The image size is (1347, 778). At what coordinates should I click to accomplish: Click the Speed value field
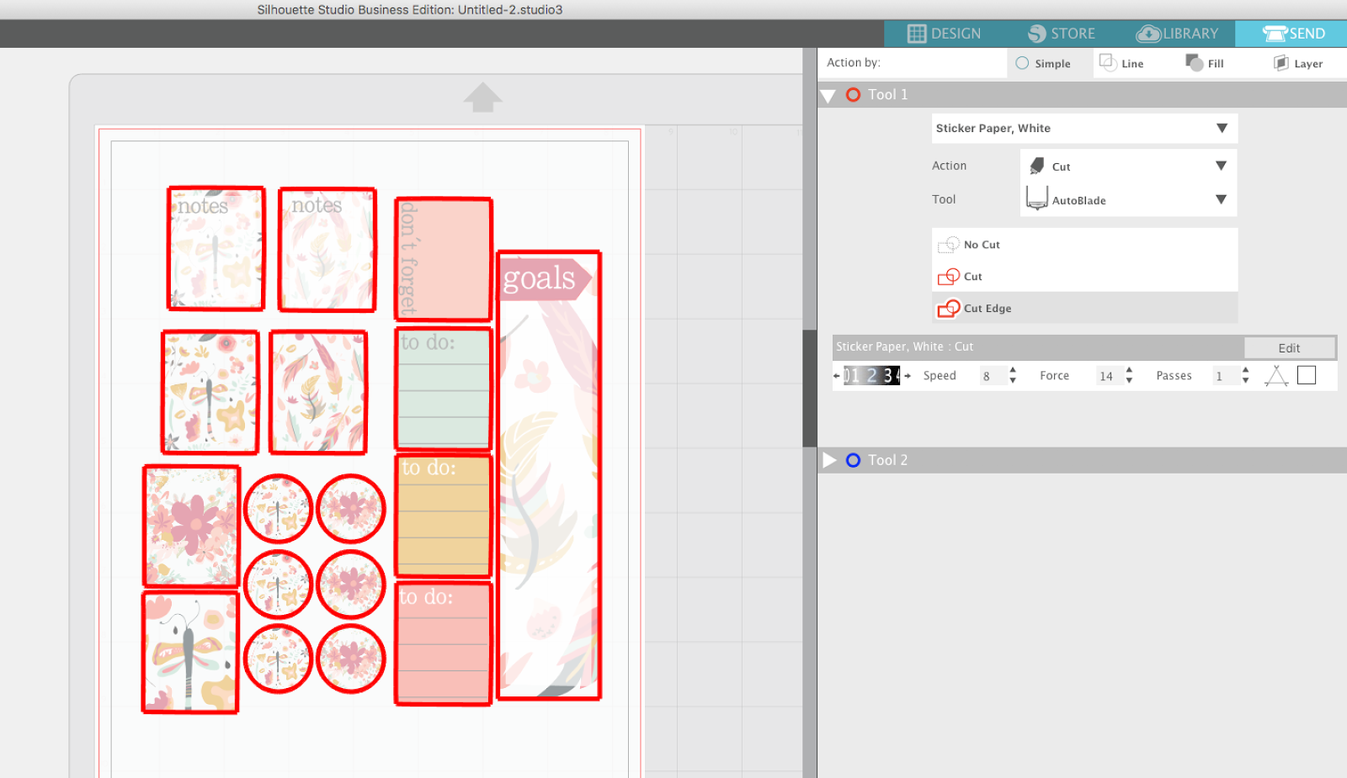(x=992, y=376)
